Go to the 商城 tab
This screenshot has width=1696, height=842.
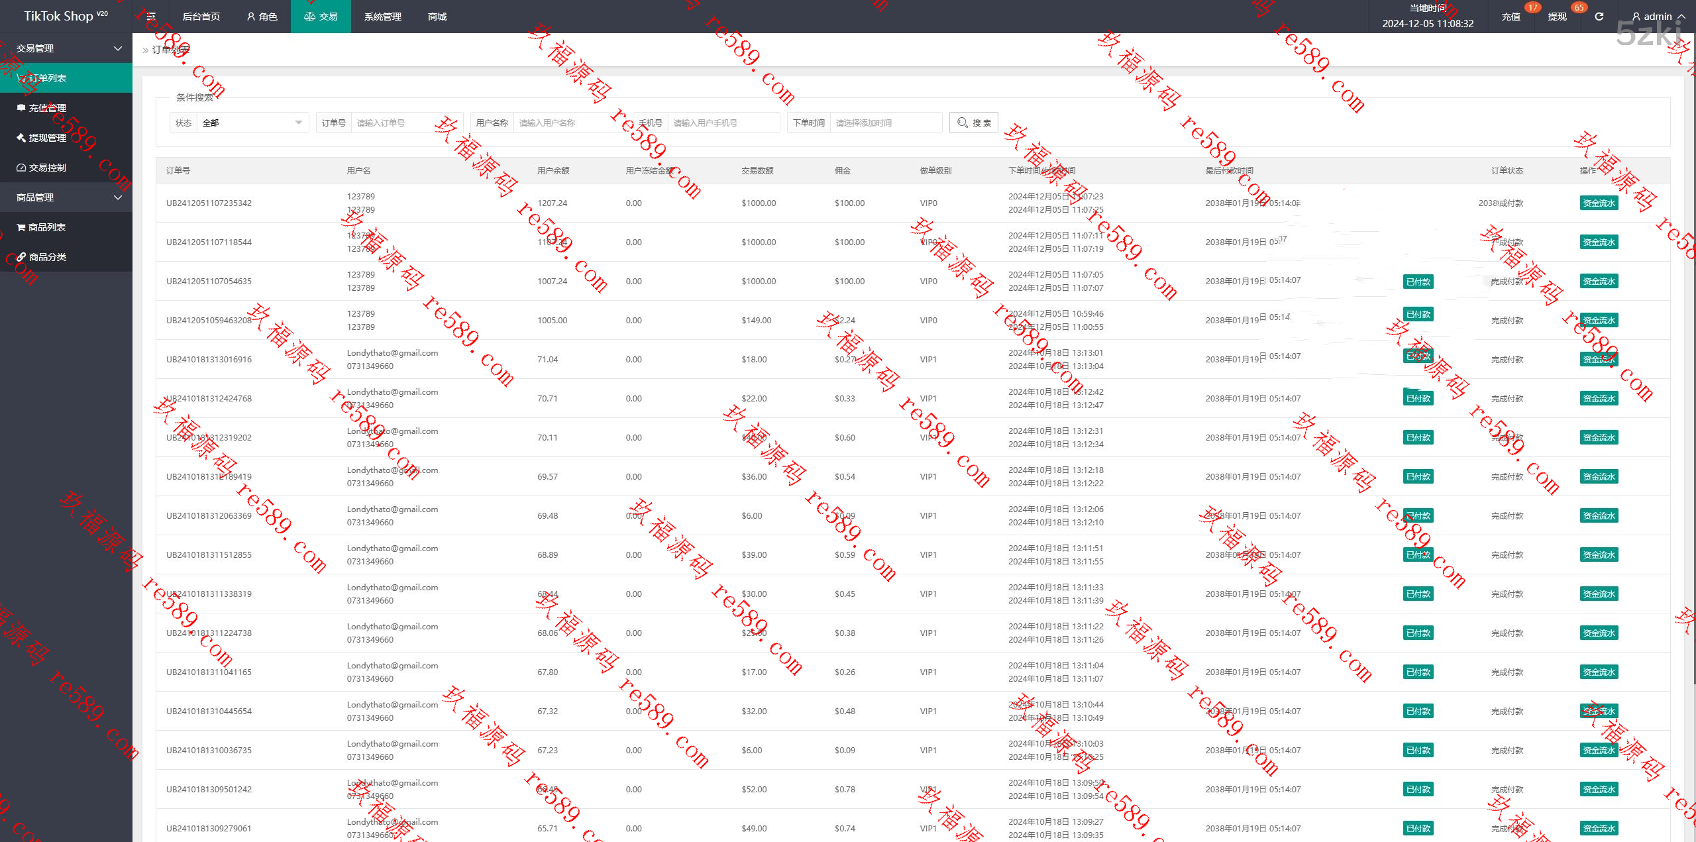click(437, 17)
